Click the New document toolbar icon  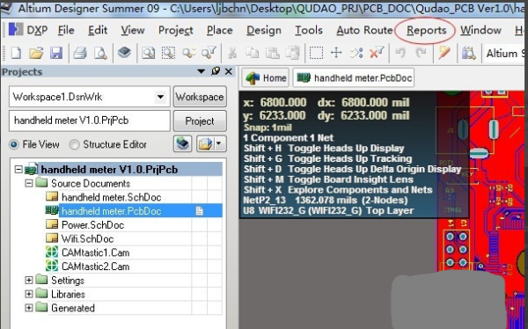(16, 53)
